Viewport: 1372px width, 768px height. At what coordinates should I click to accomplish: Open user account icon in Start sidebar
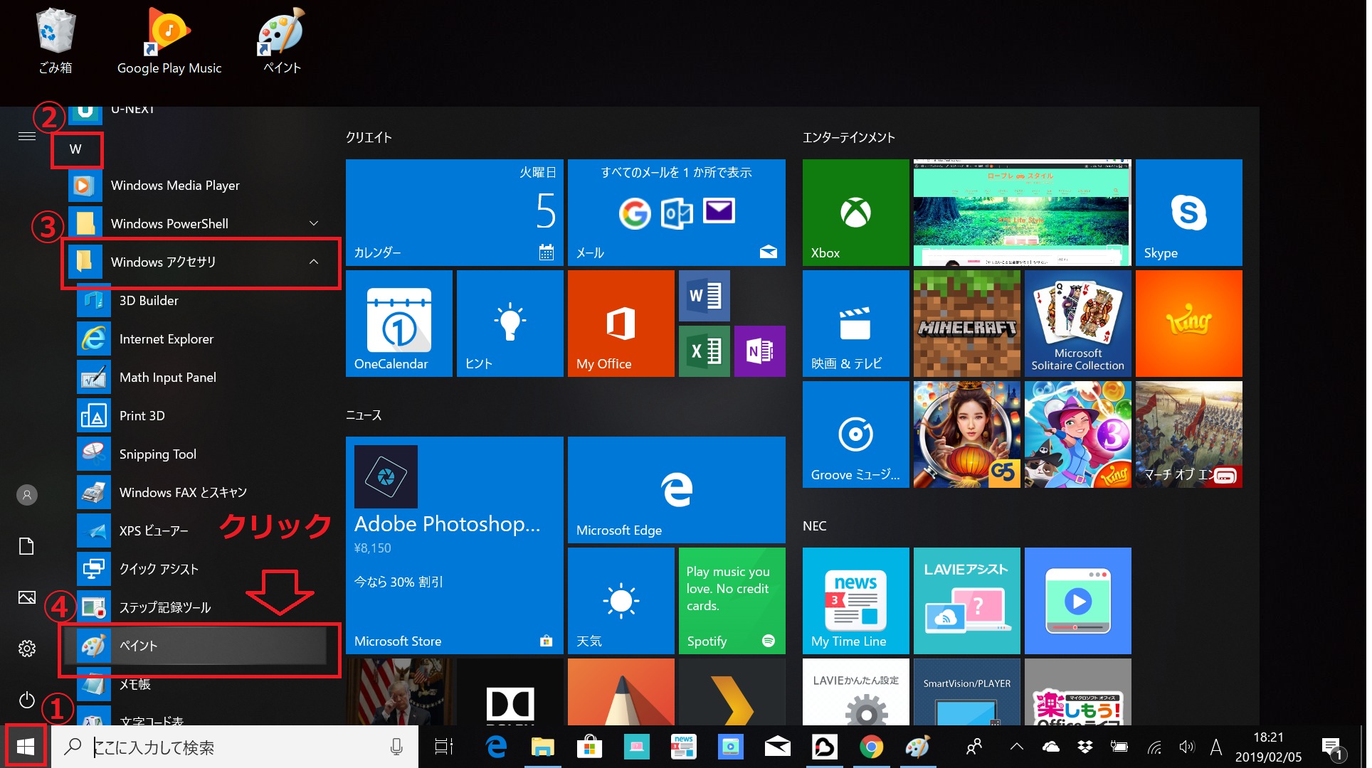pyautogui.click(x=27, y=495)
